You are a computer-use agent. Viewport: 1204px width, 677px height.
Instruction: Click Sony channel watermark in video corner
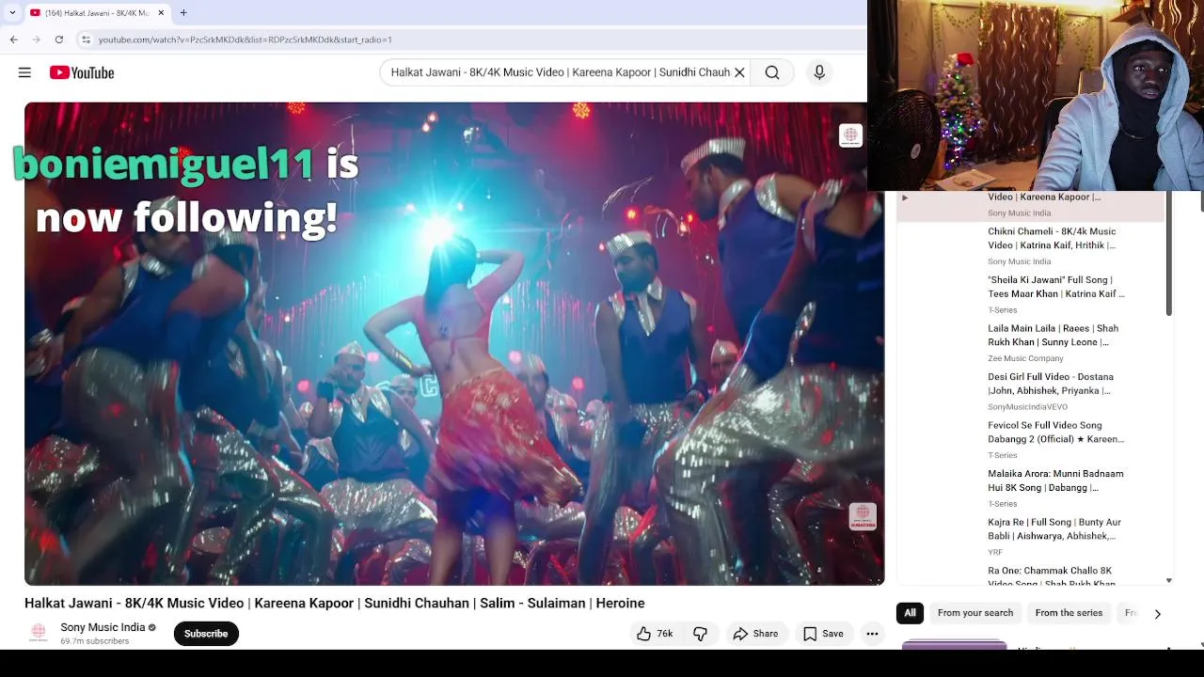tap(863, 516)
